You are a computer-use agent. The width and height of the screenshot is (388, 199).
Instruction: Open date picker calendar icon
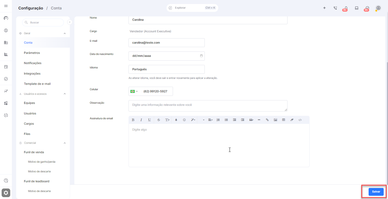201,56
